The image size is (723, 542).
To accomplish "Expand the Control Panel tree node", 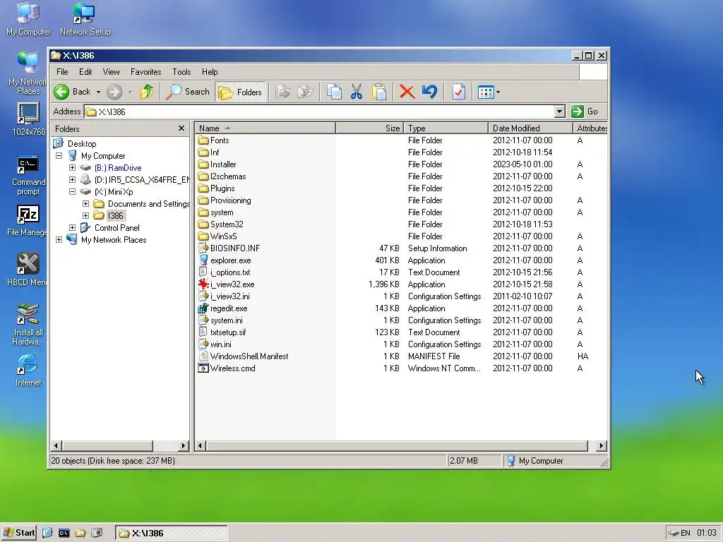I will pos(73,228).
